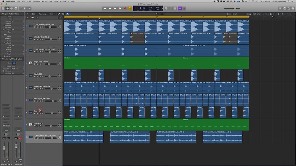This screenshot has width=296, height=166.
Task: Open the Edit menu in Tracks area
Action: coord(34,14)
